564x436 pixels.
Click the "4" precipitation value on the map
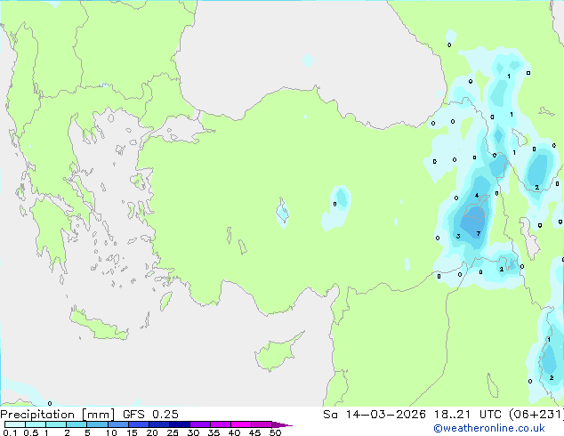point(477,196)
